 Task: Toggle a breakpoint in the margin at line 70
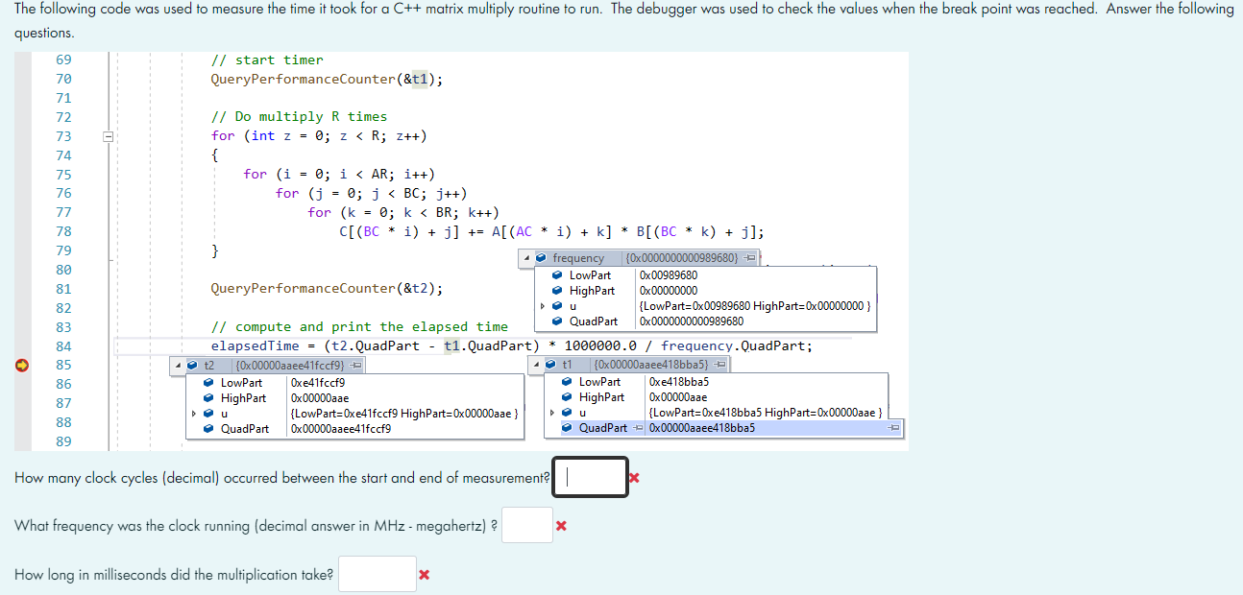[x=21, y=79]
